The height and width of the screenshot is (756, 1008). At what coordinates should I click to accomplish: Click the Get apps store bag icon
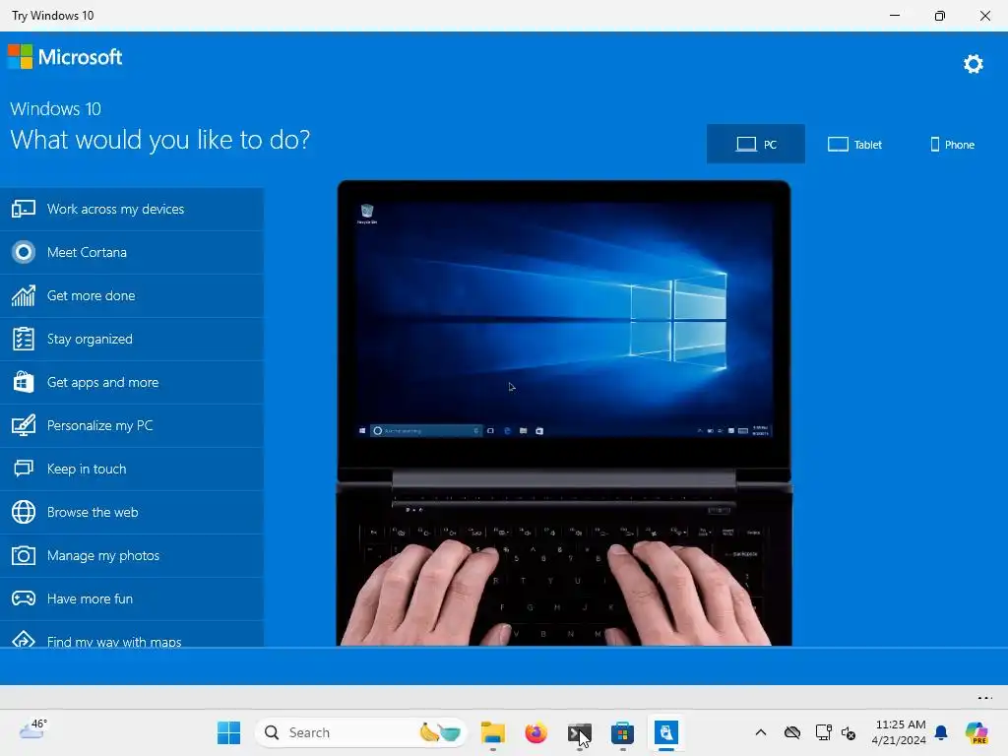pos(24,382)
